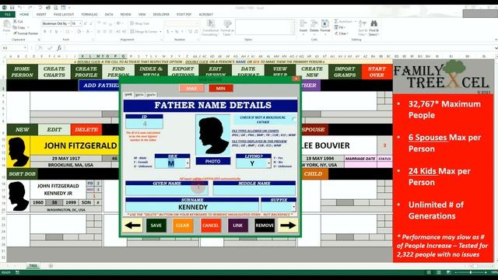This screenshot has height=280, width=498.
Task: Click Sort & Filter icon
Action: pyautogui.click(x=363, y=24)
